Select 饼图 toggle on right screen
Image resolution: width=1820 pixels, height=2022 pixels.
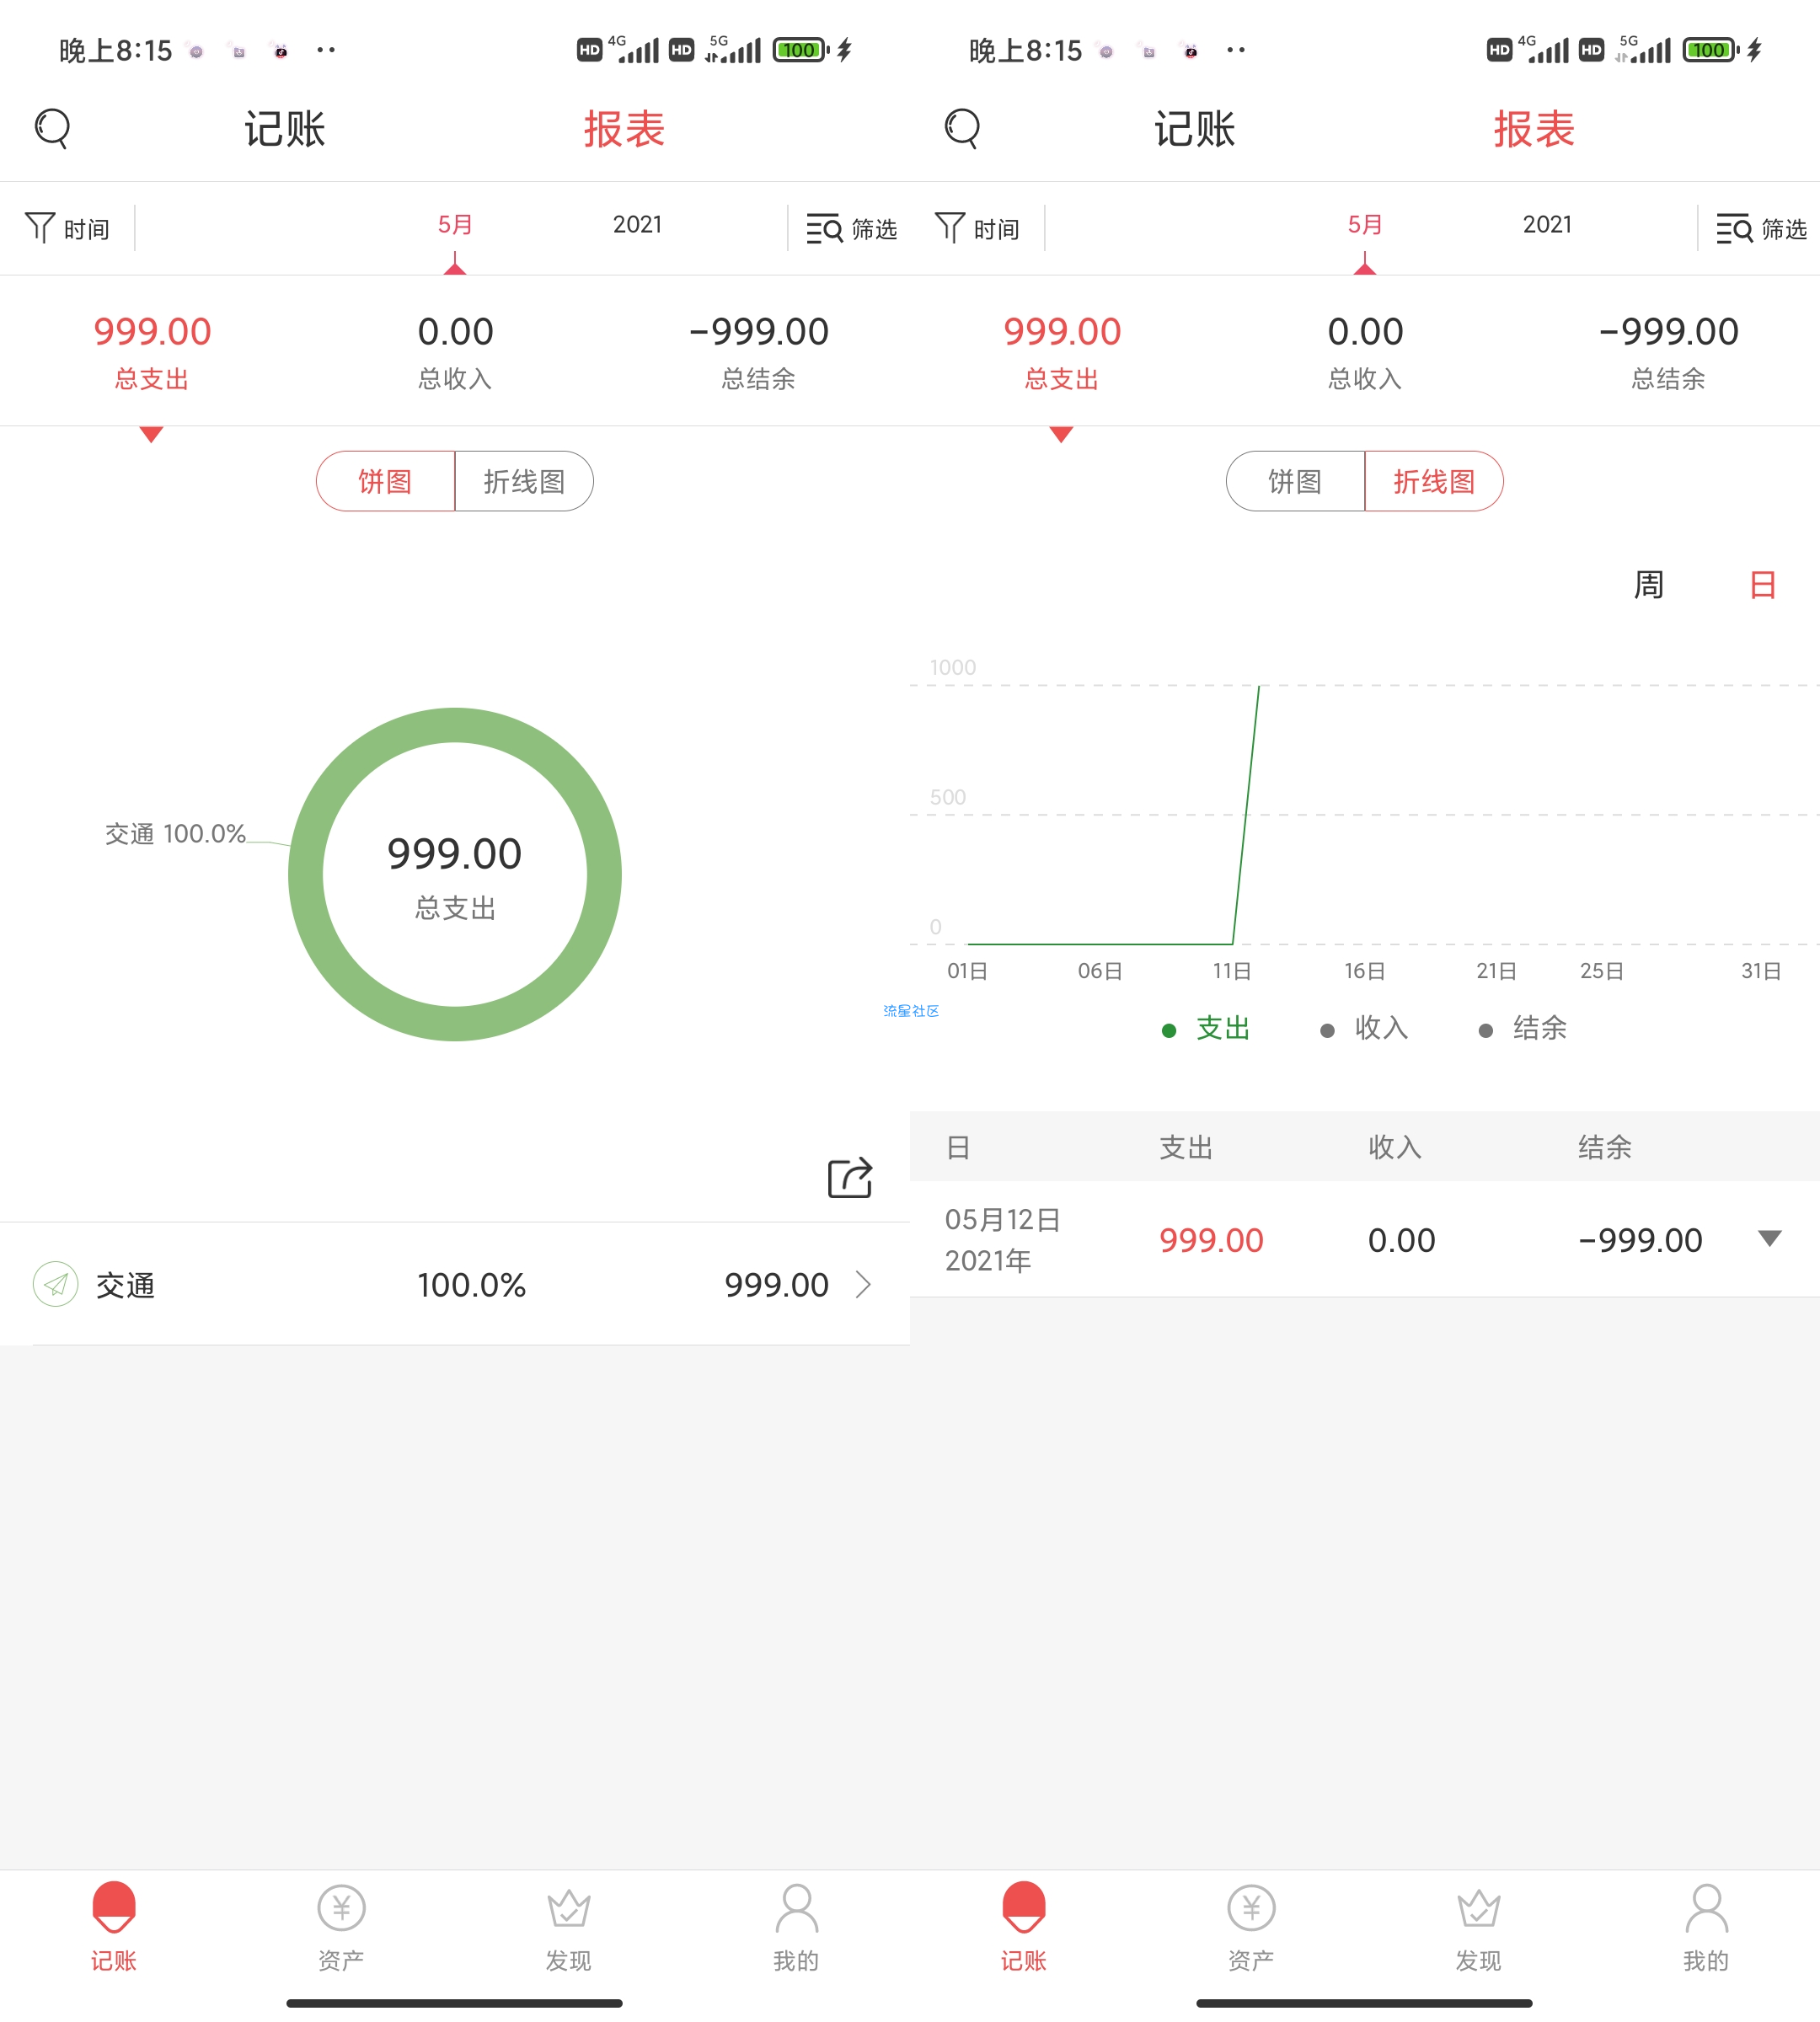tap(1296, 481)
